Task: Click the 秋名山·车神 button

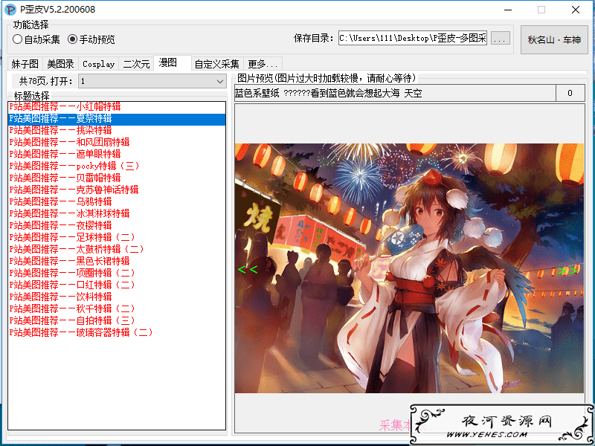Action: 554,39
